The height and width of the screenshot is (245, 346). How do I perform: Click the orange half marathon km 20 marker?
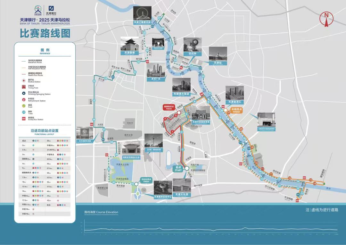(241, 129)
